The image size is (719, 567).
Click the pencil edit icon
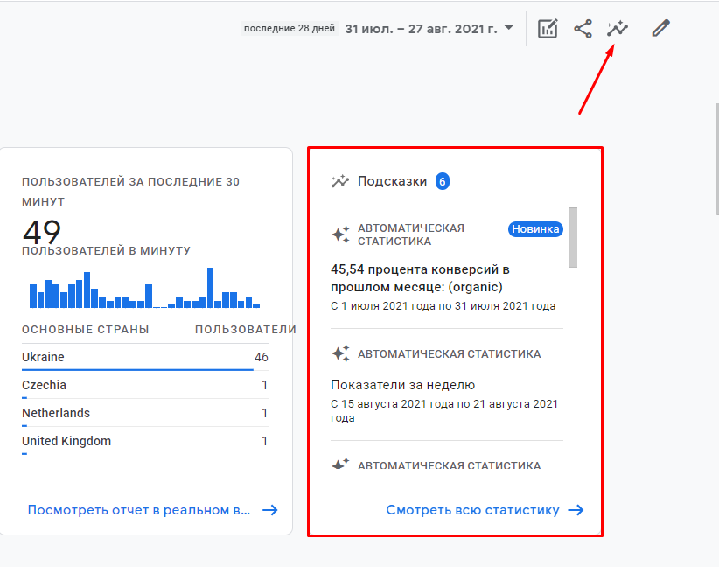[x=661, y=28]
